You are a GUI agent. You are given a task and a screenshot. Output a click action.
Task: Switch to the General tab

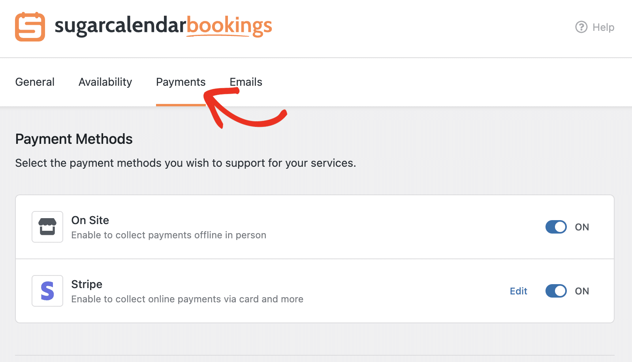tap(35, 82)
